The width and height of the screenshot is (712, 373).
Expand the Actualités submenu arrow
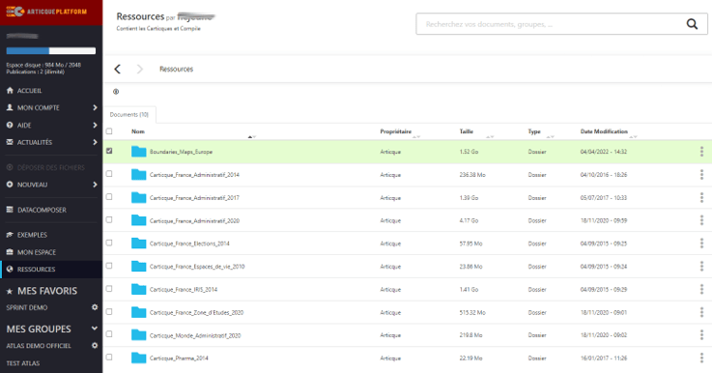95,142
